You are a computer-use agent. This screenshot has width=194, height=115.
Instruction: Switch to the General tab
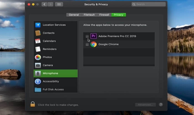pyautogui.click(x=74, y=15)
